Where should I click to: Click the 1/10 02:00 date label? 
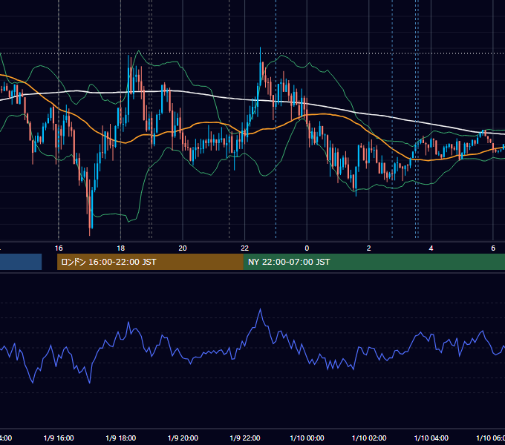[x=369, y=438]
